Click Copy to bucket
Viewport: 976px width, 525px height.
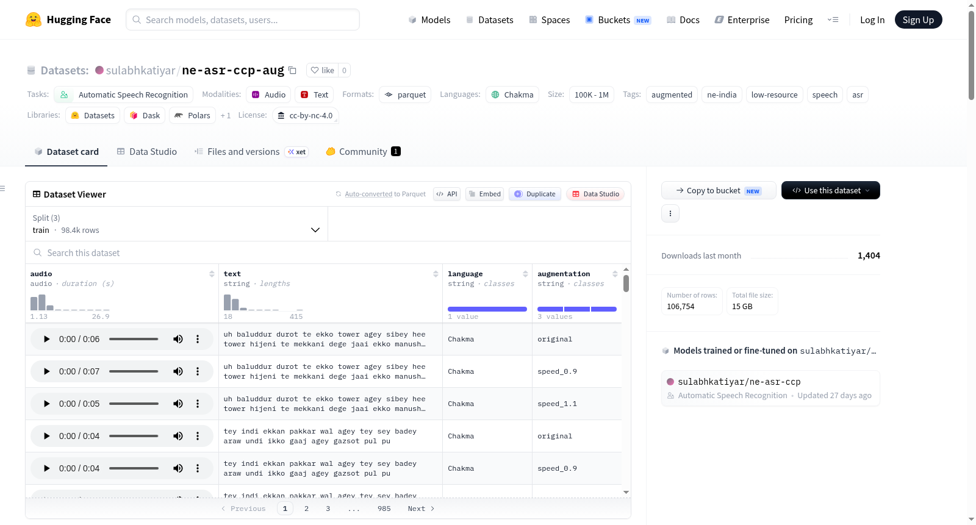719,190
